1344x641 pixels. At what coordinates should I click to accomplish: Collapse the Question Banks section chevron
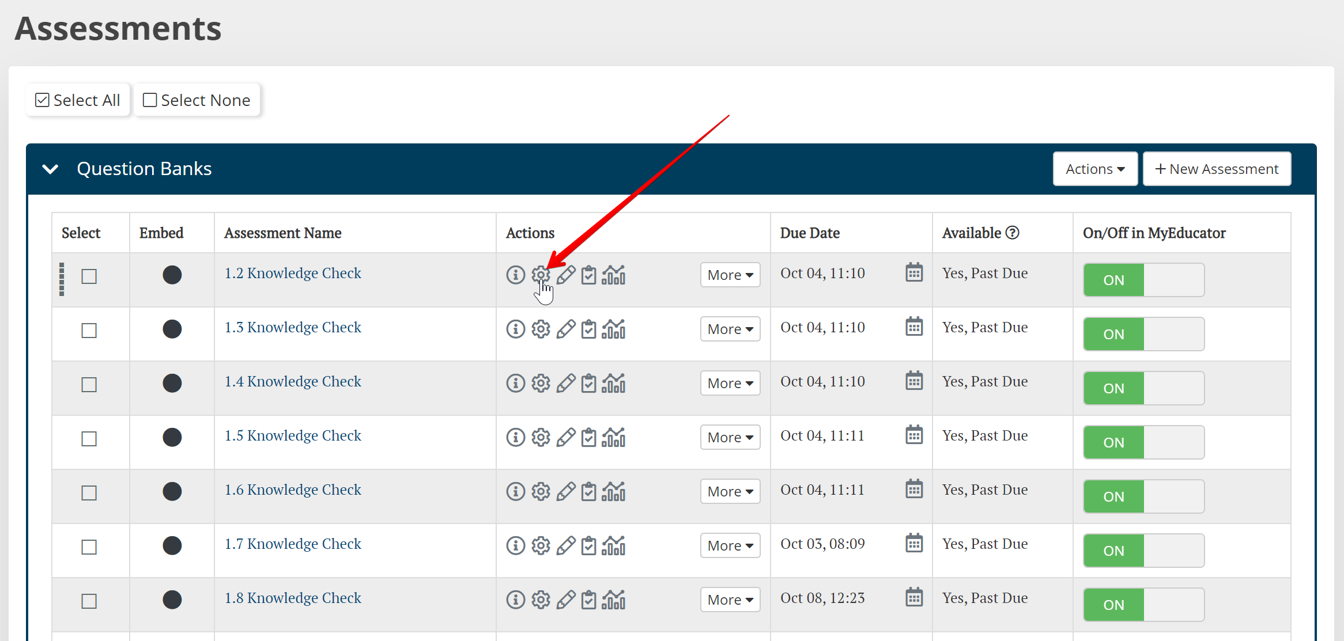click(51, 169)
